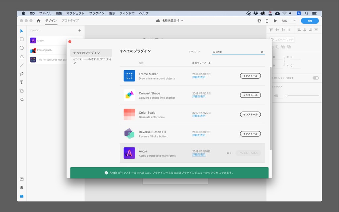The image size is (339, 212).
Task: Install the Convert Shape plugin
Action: 250,95
